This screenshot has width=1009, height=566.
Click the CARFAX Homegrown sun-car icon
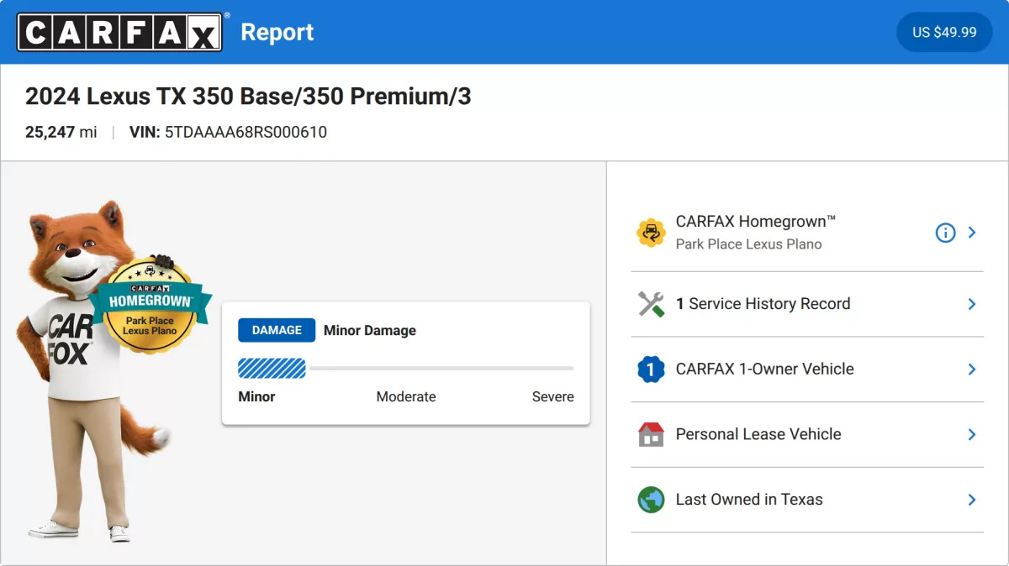coord(651,233)
